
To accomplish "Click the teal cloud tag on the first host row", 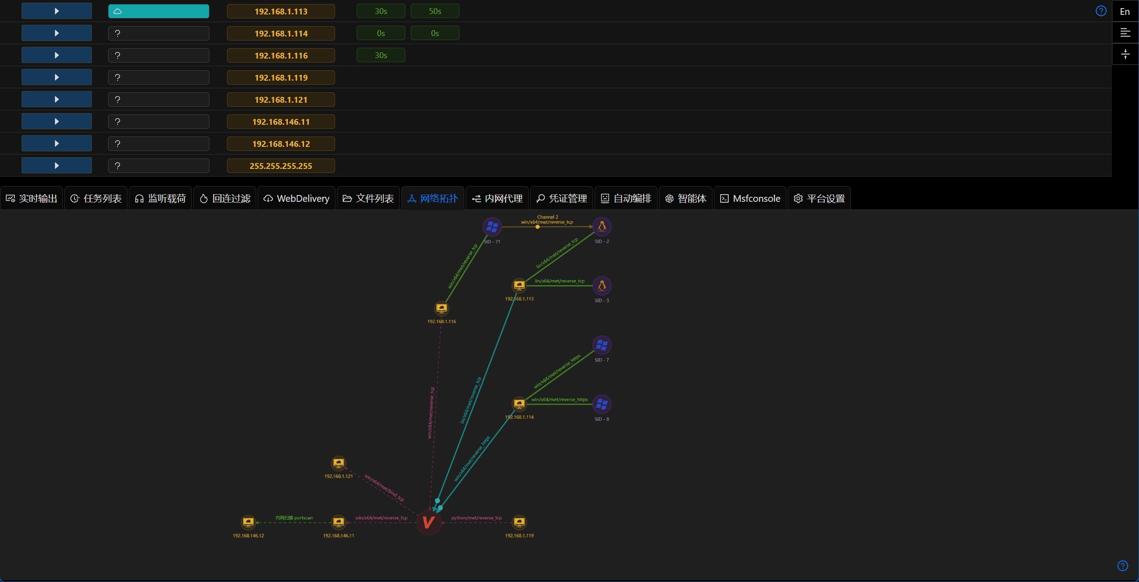I will tap(159, 11).
